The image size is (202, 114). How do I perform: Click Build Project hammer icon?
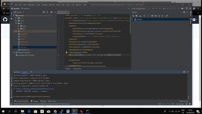(x=128, y=9)
